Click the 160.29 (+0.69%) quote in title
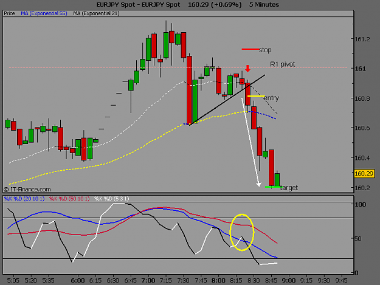The image size is (380, 285). click(x=215, y=5)
